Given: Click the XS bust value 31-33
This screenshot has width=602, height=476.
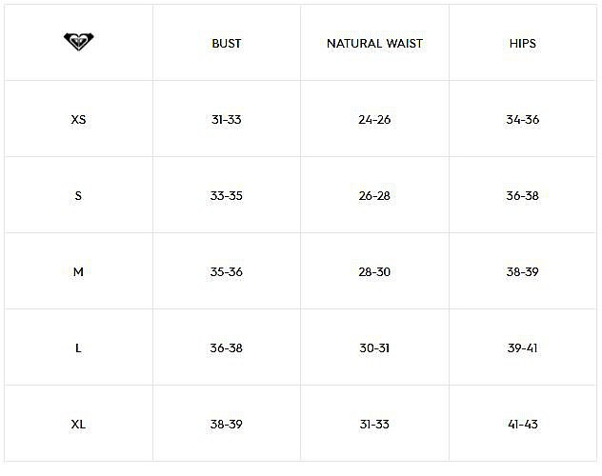Looking at the screenshot, I should coord(227,120).
